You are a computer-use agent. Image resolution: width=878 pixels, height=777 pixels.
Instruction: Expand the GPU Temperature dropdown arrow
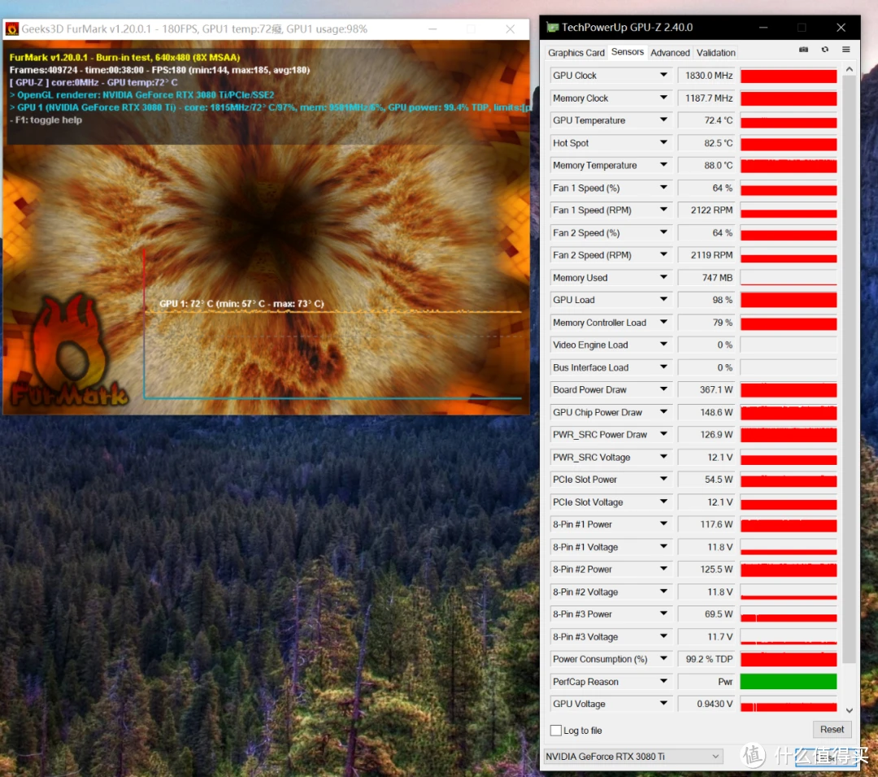pos(663,119)
